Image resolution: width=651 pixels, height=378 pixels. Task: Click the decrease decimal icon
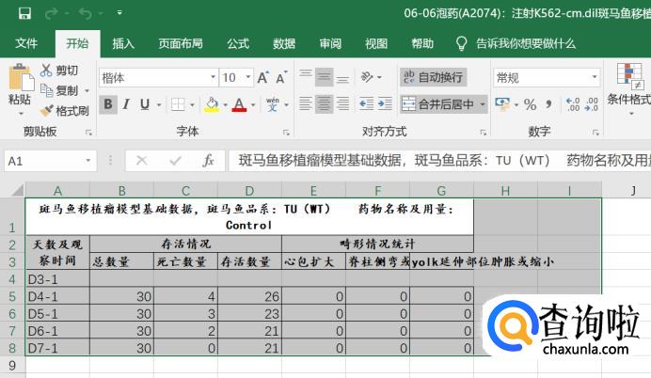click(x=591, y=104)
